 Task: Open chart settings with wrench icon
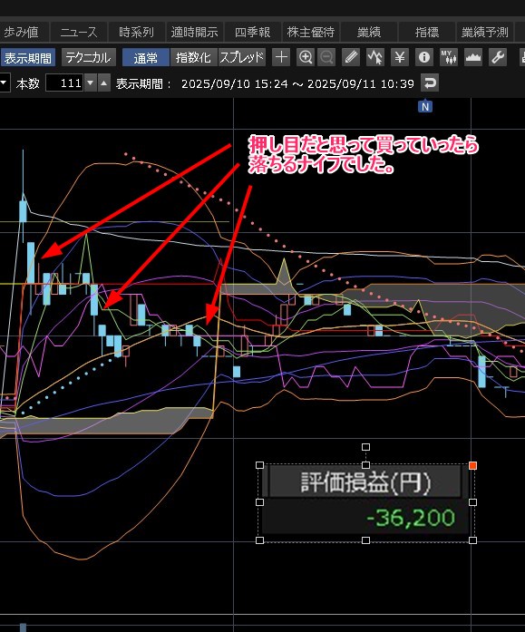point(498,57)
